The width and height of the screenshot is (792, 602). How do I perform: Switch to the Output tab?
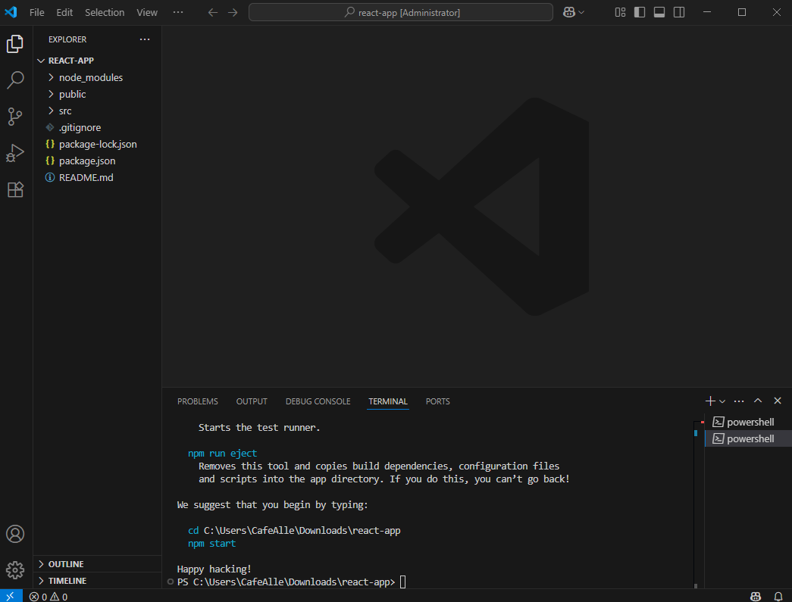[x=252, y=401]
